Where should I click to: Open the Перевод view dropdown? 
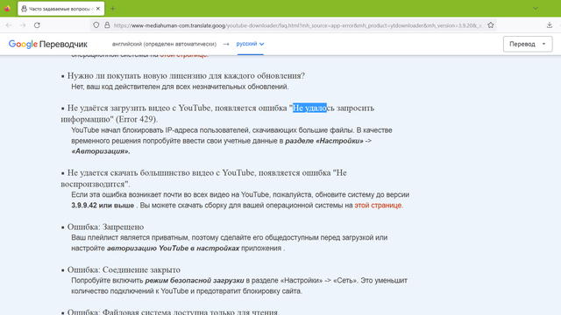pos(528,44)
